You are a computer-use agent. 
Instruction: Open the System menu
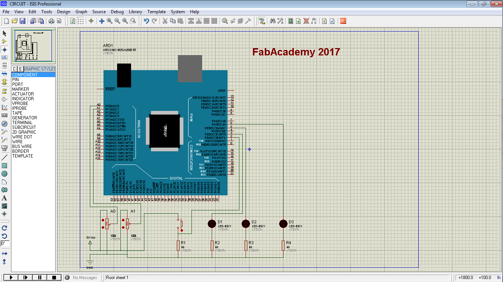[178, 12]
